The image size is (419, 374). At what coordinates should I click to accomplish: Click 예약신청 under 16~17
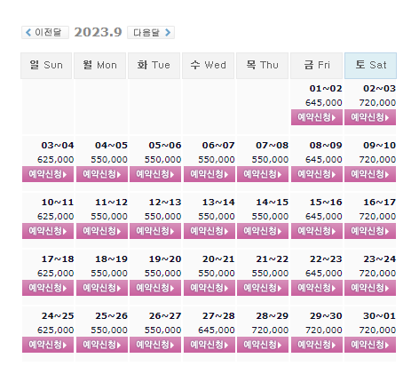pyautogui.click(x=370, y=231)
